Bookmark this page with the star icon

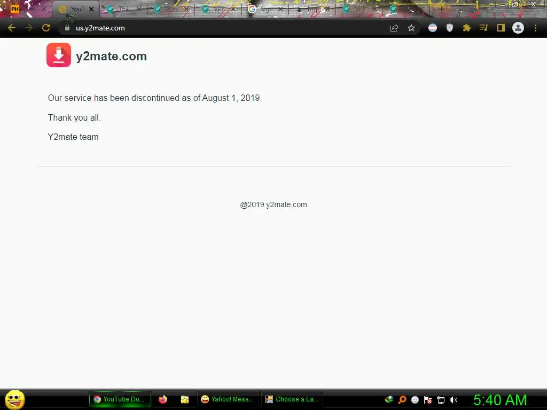(411, 28)
